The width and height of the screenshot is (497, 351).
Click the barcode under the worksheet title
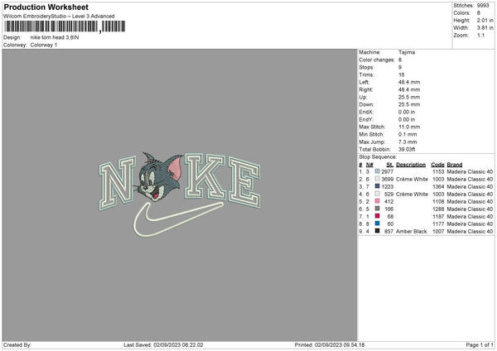point(65,26)
